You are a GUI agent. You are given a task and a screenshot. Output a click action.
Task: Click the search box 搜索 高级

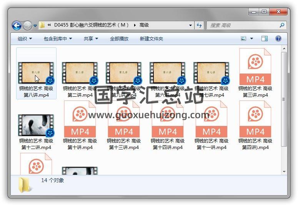[x=246, y=25]
